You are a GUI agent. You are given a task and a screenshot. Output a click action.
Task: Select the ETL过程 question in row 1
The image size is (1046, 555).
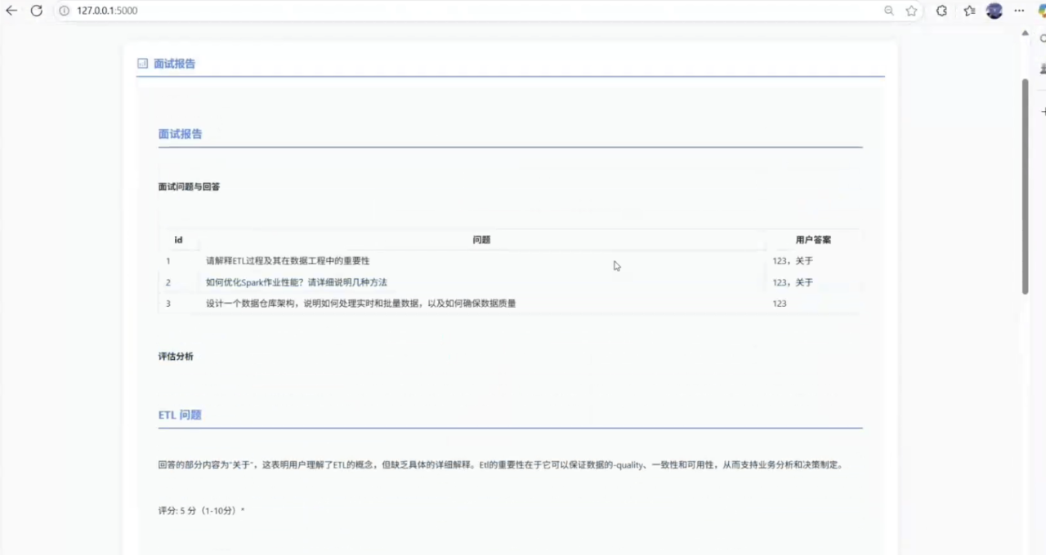click(288, 260)
